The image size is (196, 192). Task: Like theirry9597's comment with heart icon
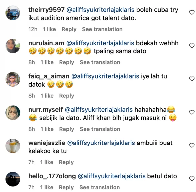(x=192, y=12)
